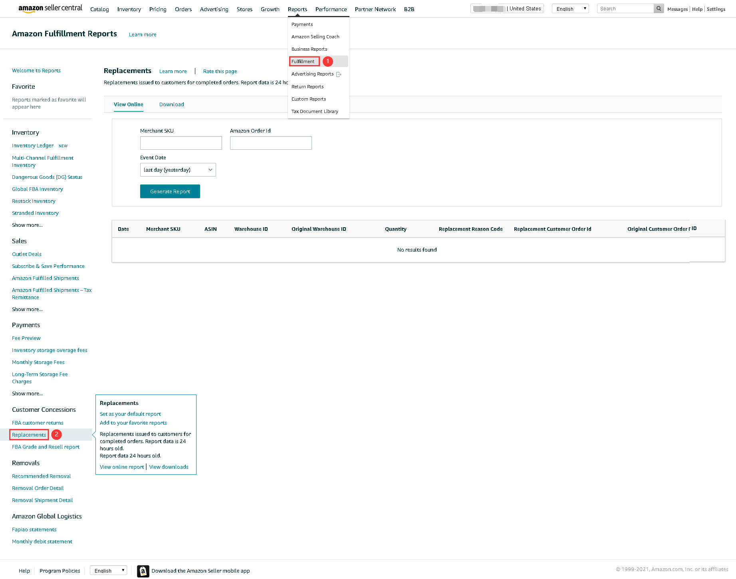
Task: Open Recommended Removal report
Action: tap(42, 476)
